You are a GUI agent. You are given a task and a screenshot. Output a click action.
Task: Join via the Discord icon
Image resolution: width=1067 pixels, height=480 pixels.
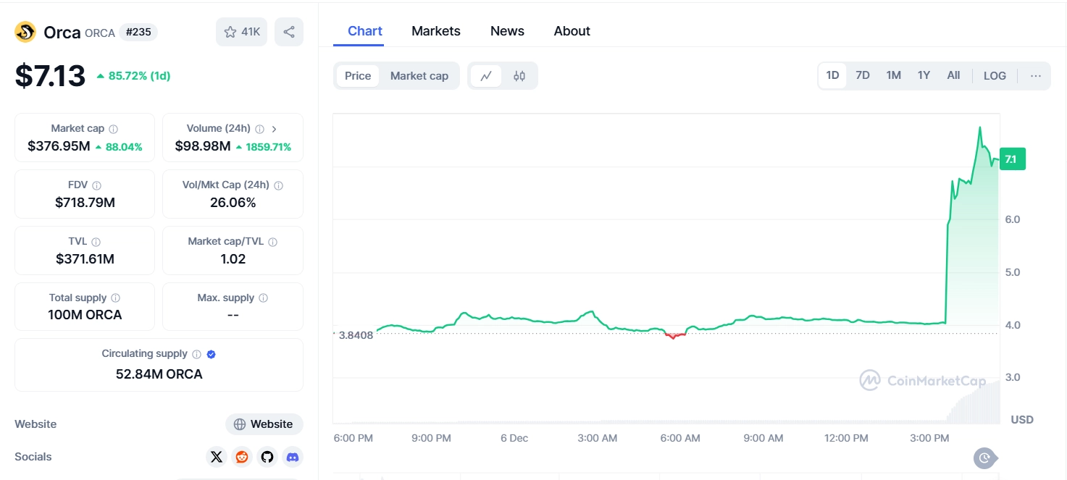(292, 457)
